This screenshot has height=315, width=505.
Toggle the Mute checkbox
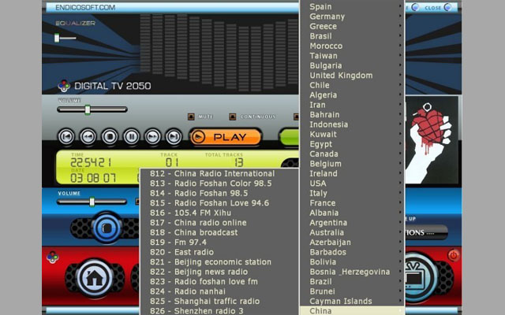[x=191, y=117]
